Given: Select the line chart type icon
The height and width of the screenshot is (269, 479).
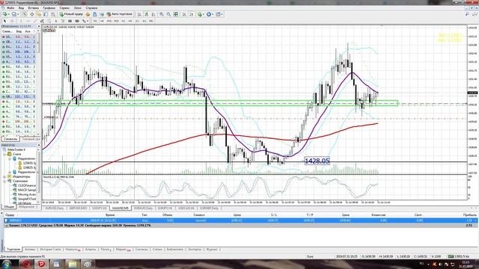Looking at the screenshot, I should [x=153, y=14].
